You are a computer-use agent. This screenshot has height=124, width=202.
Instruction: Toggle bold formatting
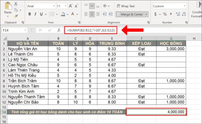pyautogui.click(x=30, y=14)
